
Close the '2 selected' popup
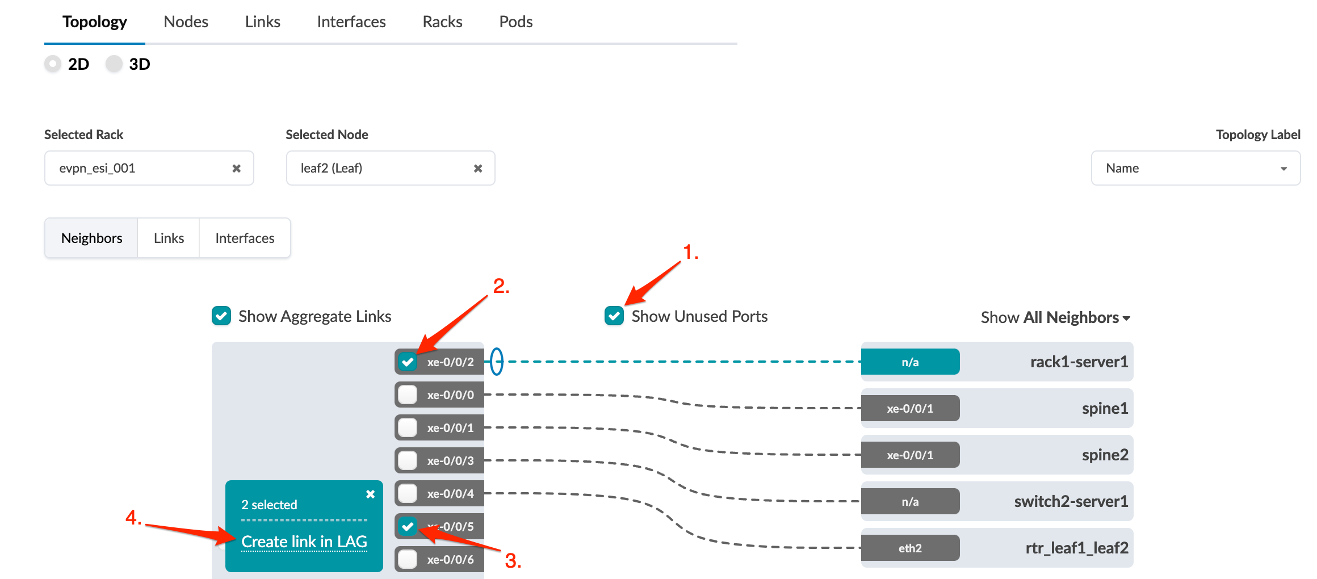[x=370, y=494]
